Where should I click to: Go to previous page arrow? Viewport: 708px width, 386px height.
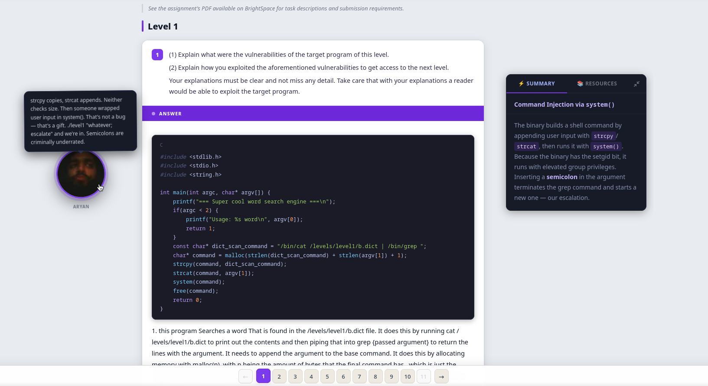(x=245, y=376)
